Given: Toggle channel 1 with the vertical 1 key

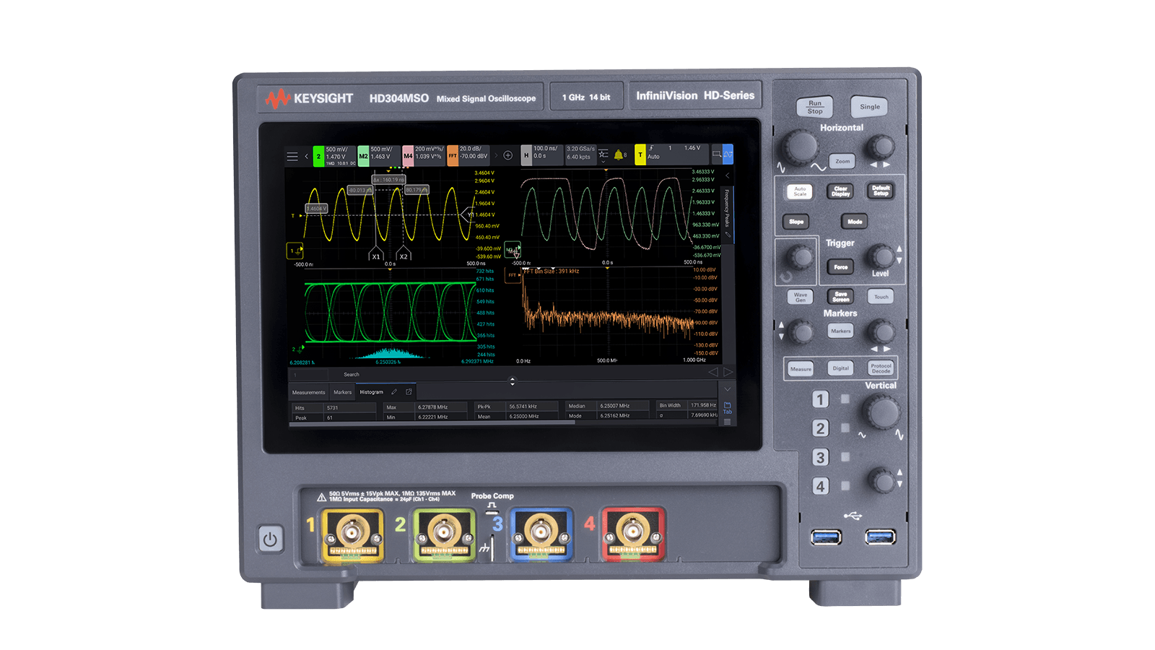Looking at the screenshot, I should tap(820, 399).
